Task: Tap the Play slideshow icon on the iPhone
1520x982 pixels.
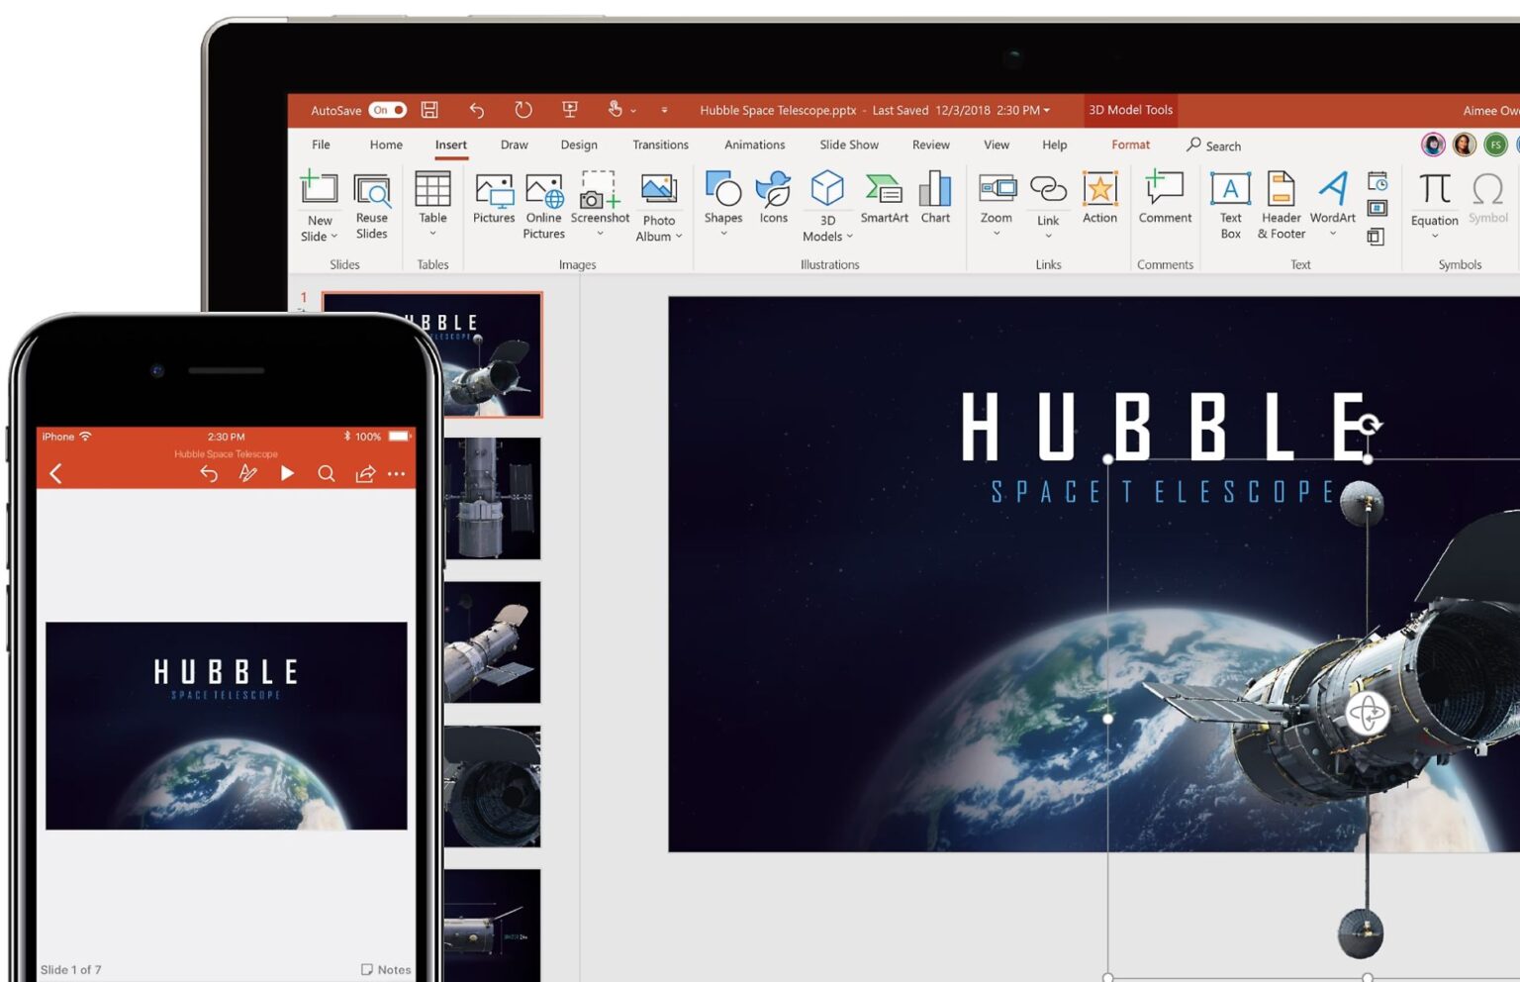Action: 287,473
